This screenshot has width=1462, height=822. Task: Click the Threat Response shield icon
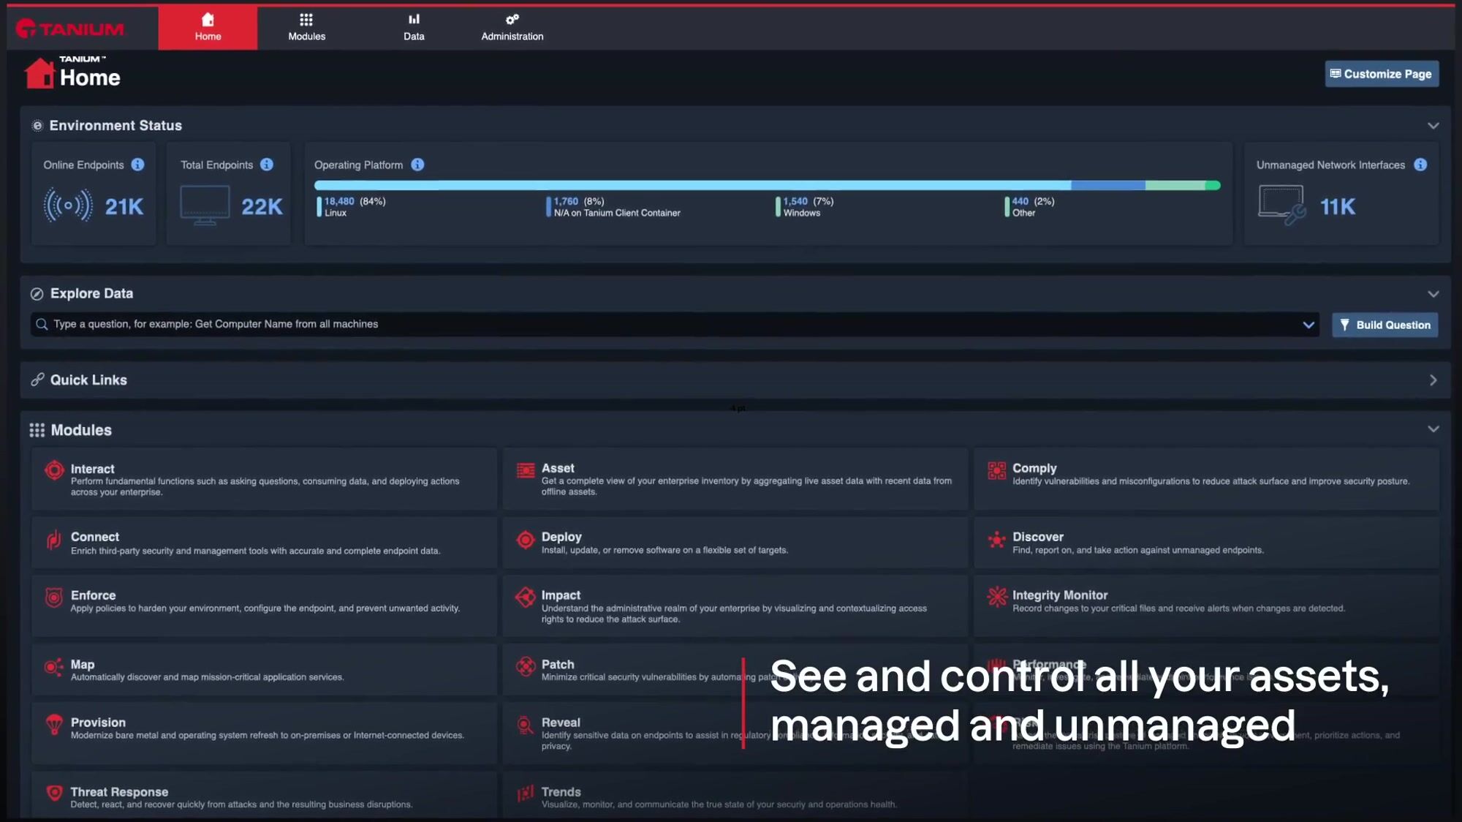[54, 793]
